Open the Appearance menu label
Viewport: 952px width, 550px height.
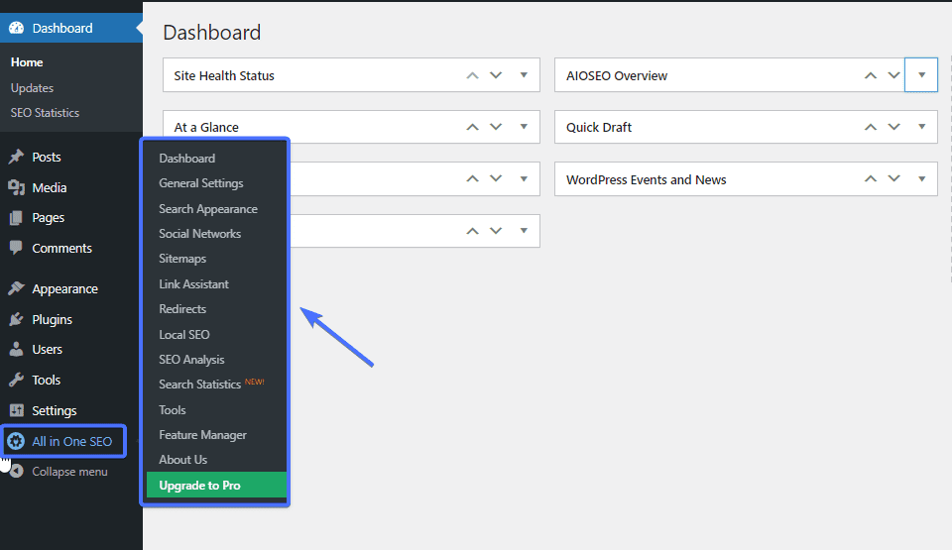pos(65,289)
